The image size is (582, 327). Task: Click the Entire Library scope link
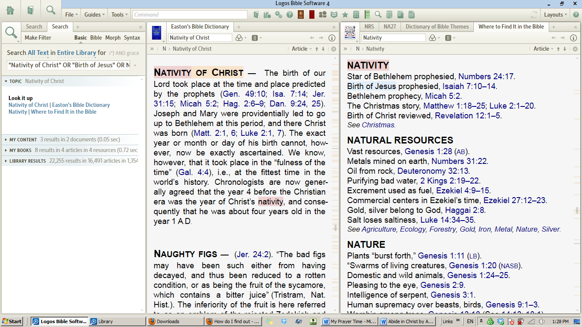(77, 53)
